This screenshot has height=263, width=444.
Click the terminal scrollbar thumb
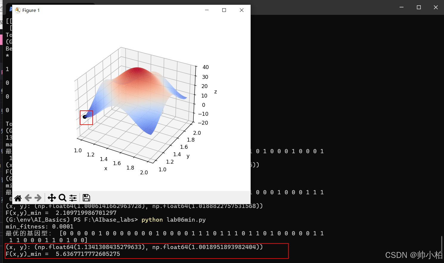tap(442, 244)
